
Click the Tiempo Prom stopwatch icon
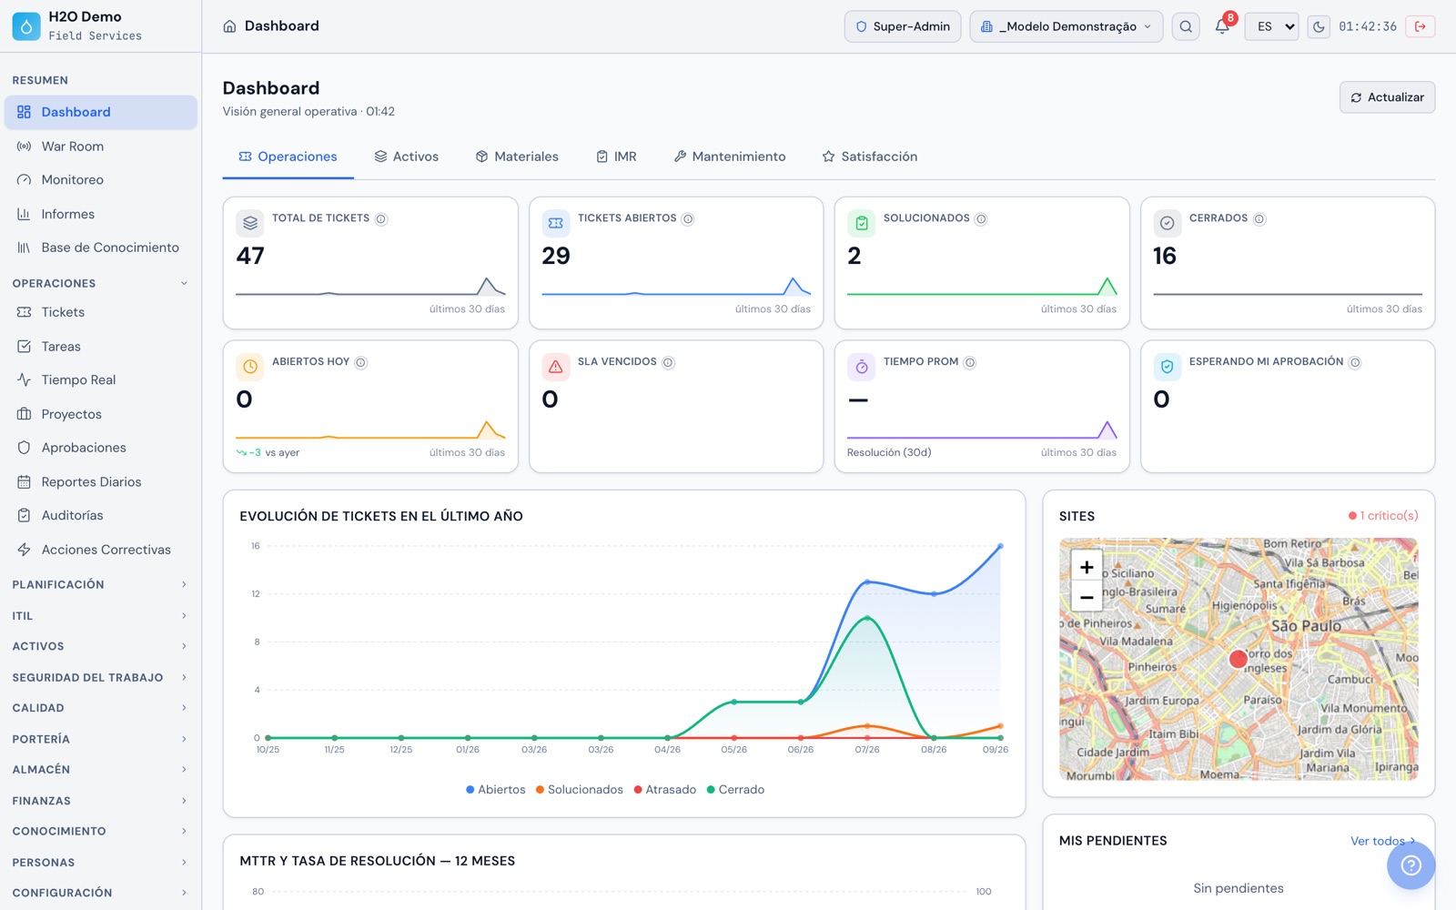[x=862, y=367]
